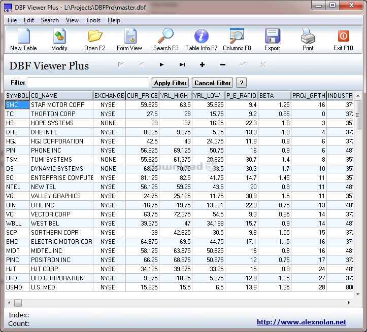Click the YRL_LOW column header
This screenshot has width=367, height=332.
click(x=209, y=96)
